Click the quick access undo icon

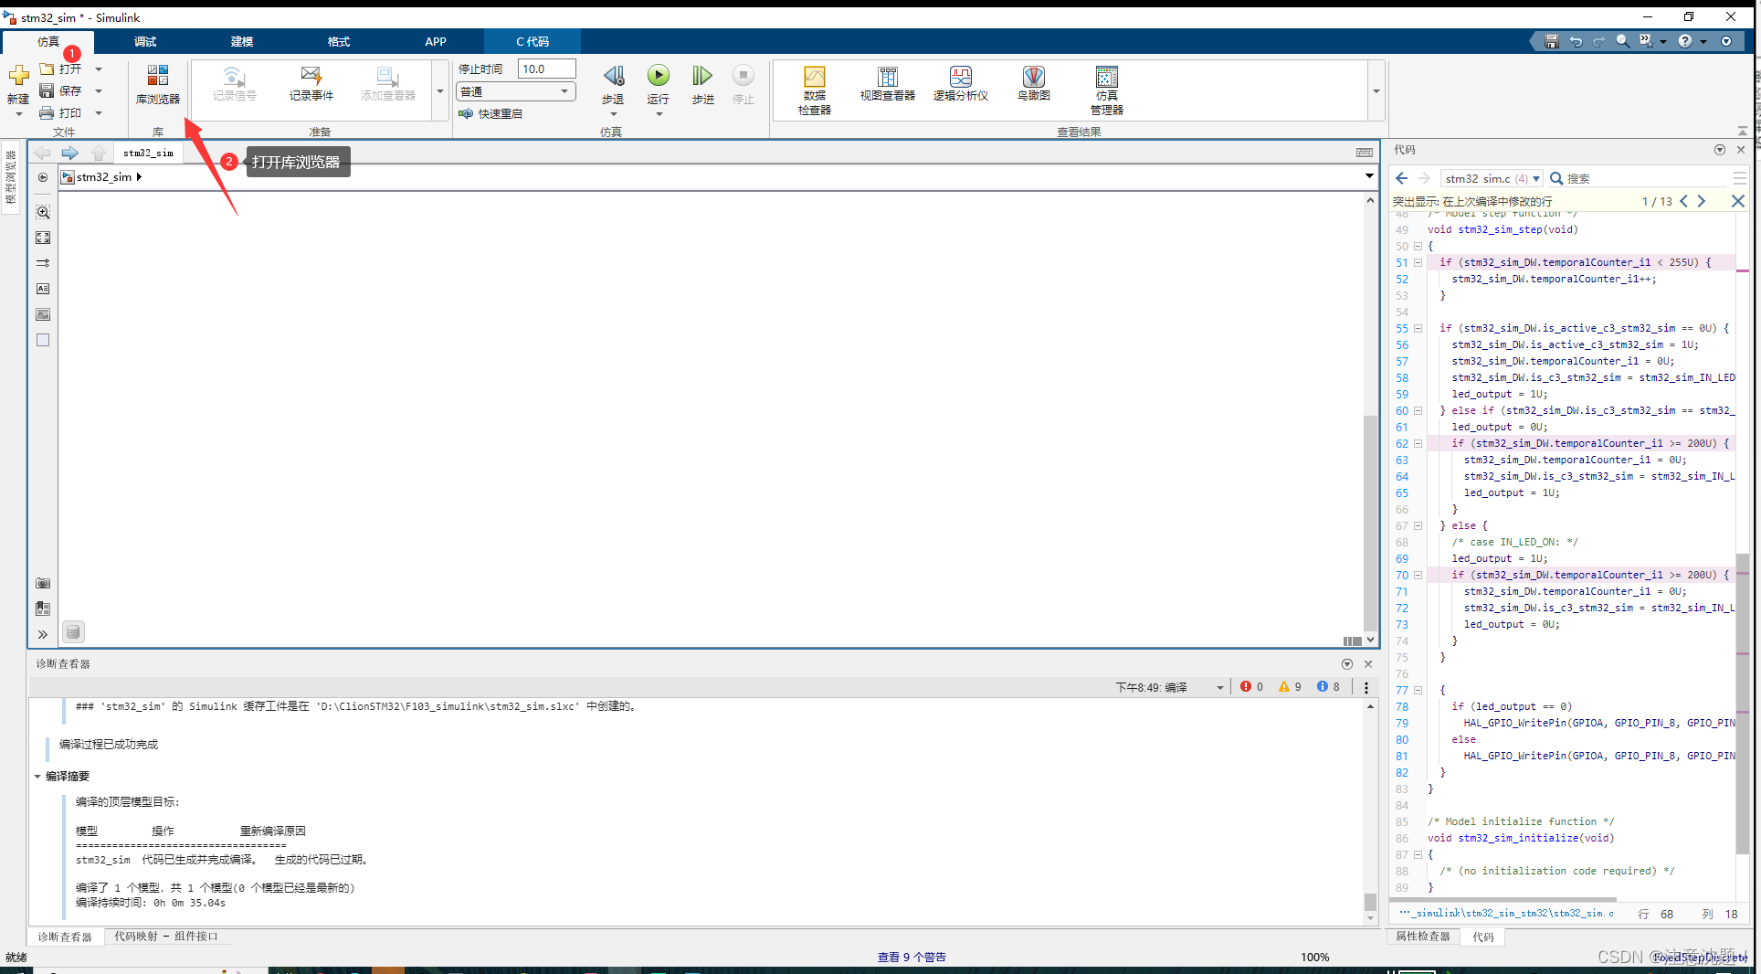click(1576, 41)
